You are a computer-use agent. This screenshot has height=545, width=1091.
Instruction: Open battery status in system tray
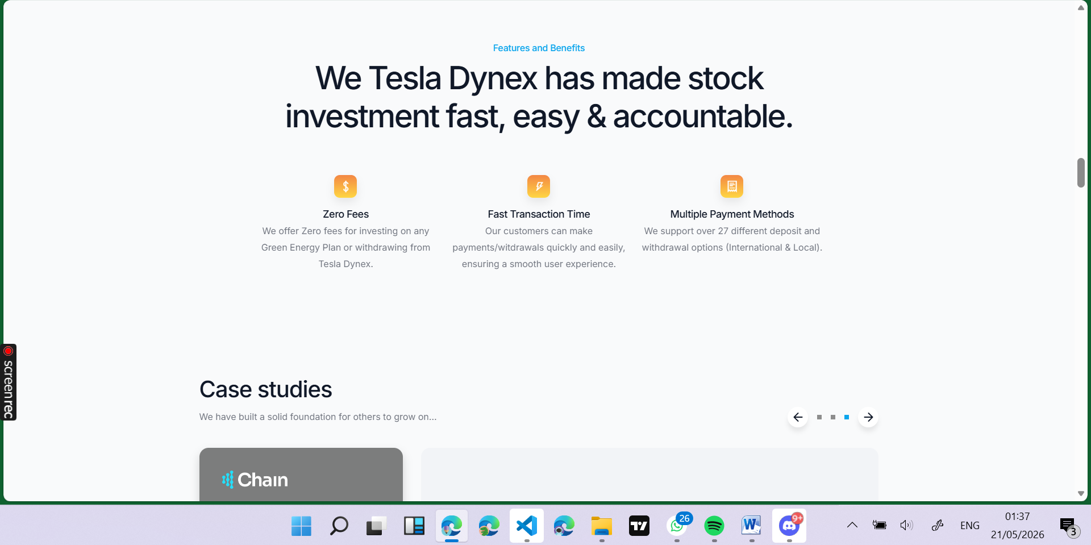(x=880, y=525)
